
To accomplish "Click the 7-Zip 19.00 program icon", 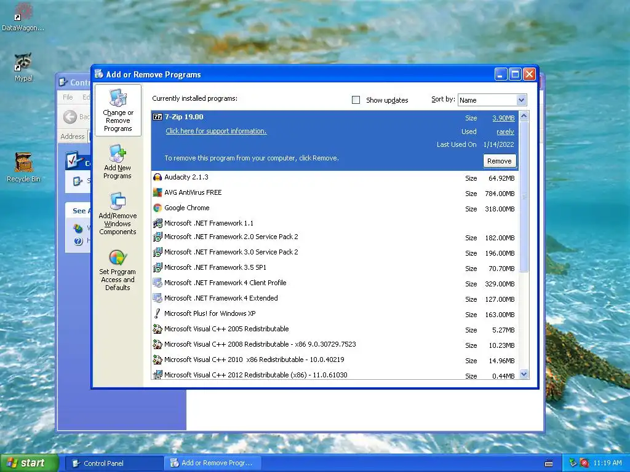I will click(x=157, y=117).
